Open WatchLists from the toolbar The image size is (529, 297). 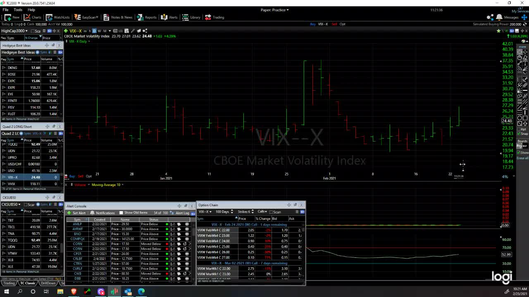[x=57, y=17]
